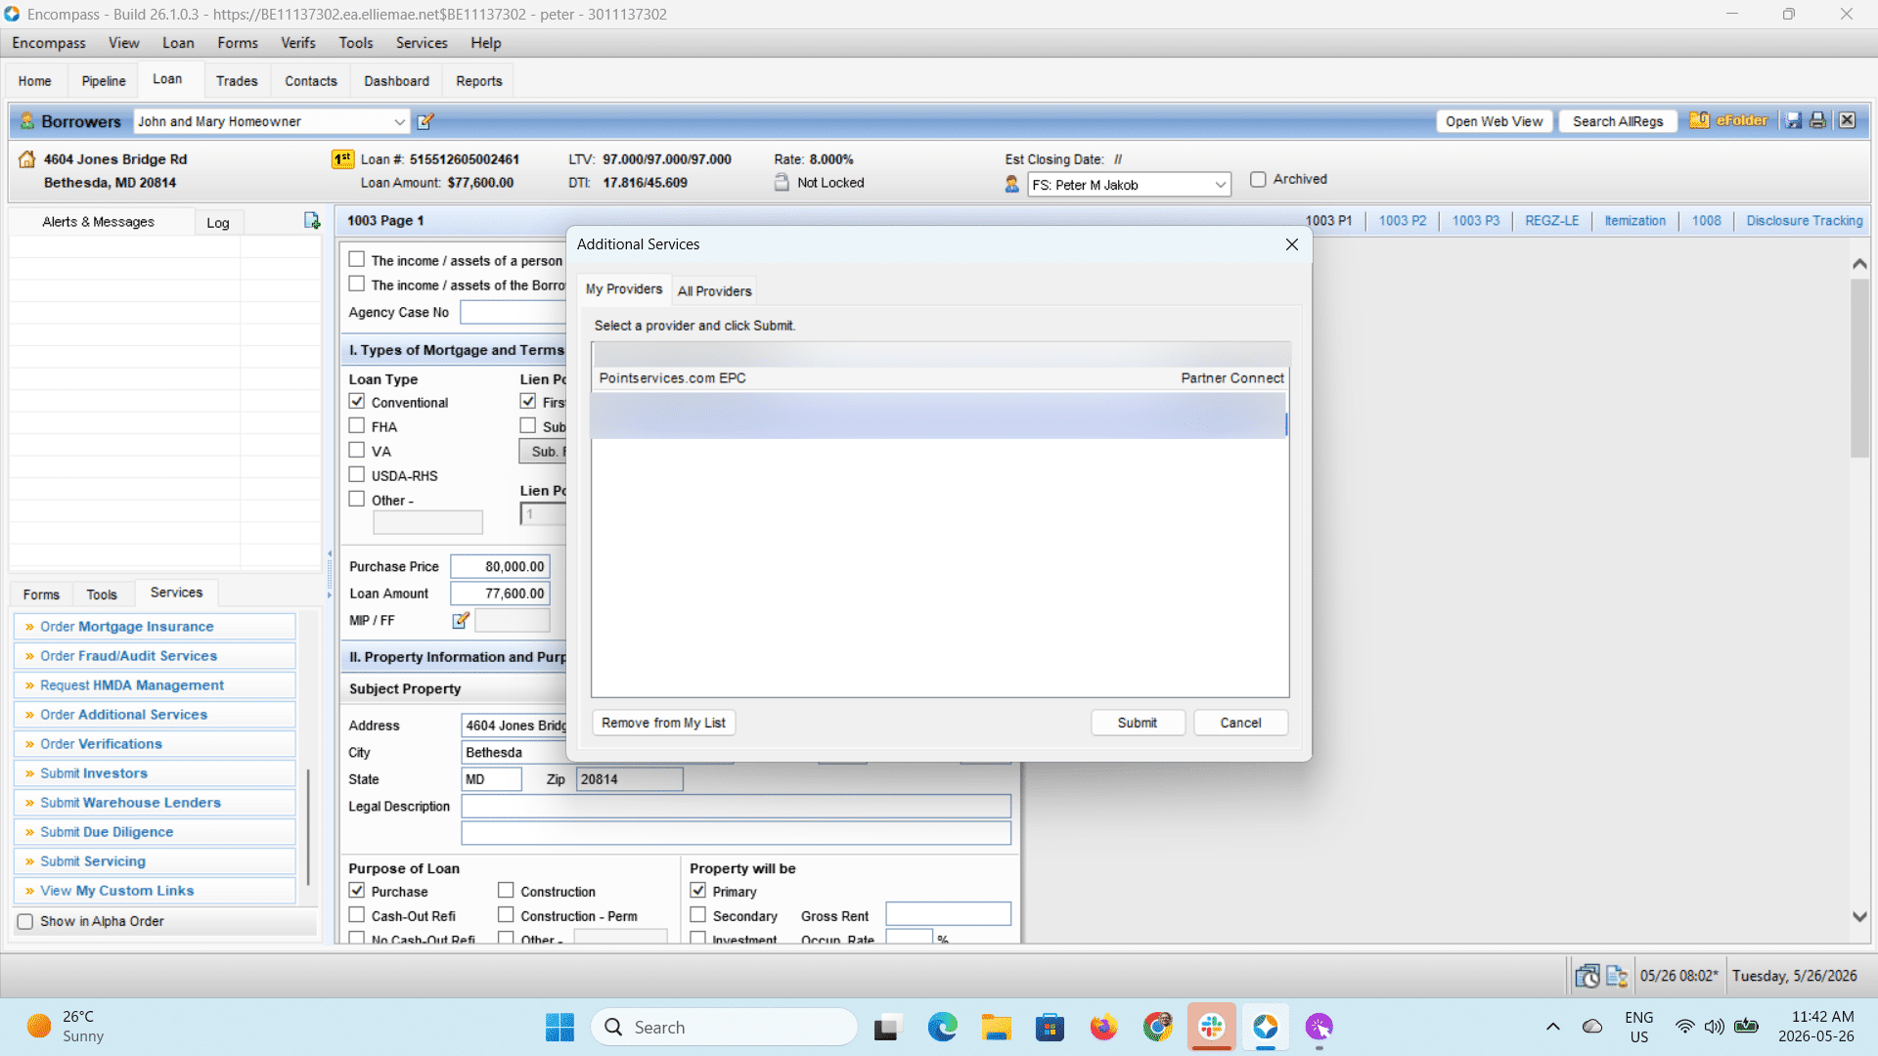
Task: Open the Windows Start menu
Action: tap(559, 1027)
